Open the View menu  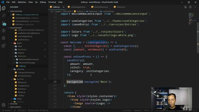tap(30, 2)
